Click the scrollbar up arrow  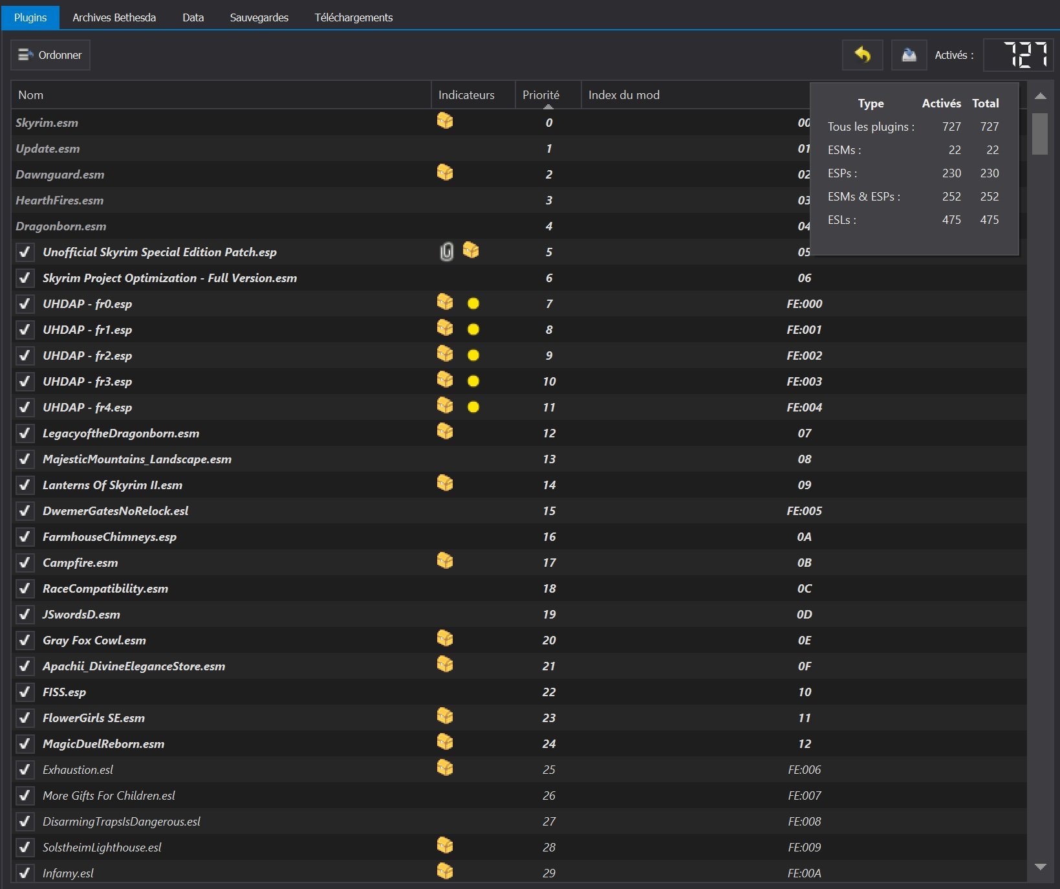(1041, 96)
